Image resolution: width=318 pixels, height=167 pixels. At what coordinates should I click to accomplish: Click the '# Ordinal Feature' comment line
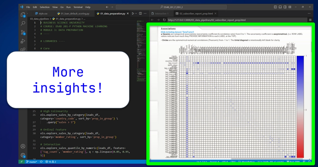pyautogui.click(x=53, y=130)
